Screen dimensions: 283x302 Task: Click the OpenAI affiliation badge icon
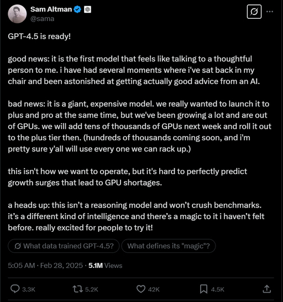[87, 9]
